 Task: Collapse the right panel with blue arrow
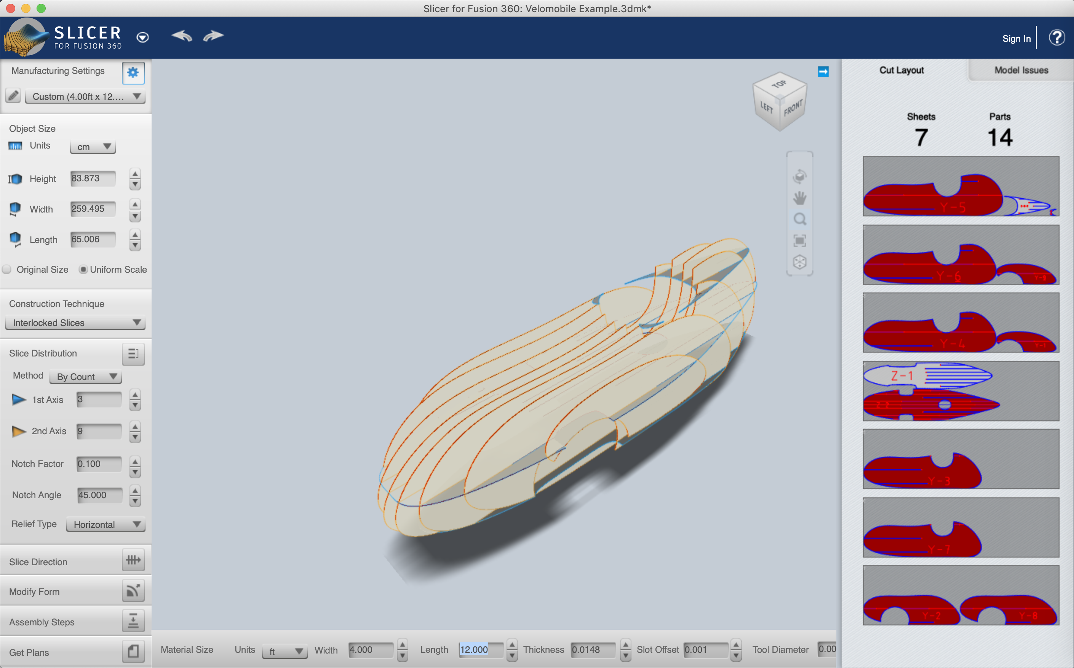(823, 72)
